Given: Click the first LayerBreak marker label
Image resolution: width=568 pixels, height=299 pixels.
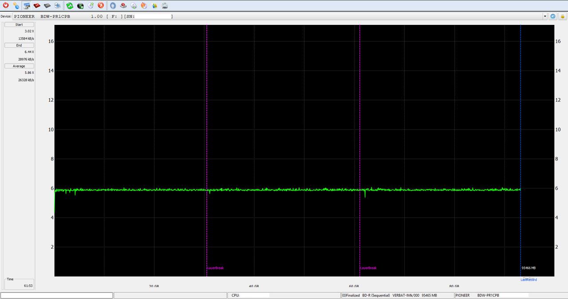Looking at the screenshot, I should (216, 268).
